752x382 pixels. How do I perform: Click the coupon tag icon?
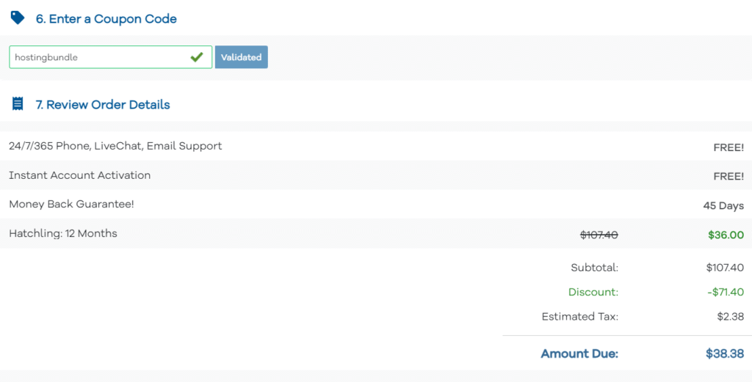click(x=18, y=18)
